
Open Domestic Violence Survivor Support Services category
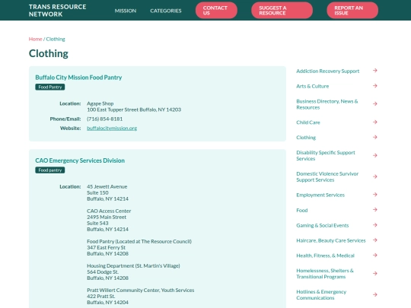click(x=327, y=176)
